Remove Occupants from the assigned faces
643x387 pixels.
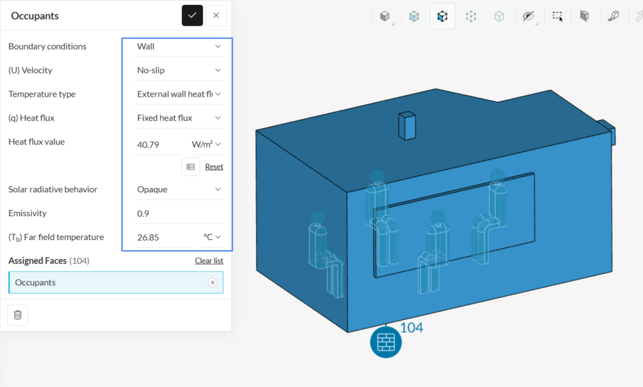coord(212,282)
